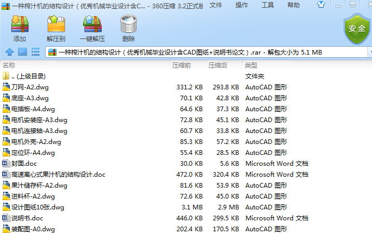Click the DWG icon of 电机安装座-A3.dwg
This screenshot has width=372, height=237.
pos(6,120)
